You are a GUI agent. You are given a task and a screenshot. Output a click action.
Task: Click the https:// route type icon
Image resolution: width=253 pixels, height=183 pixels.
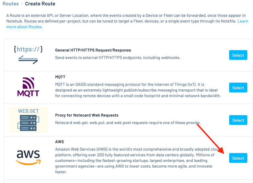pyautogui.click(x=28, y=55)
